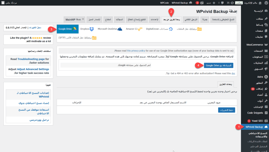Open WPvivid backup settings how-to link

[33, 95]
